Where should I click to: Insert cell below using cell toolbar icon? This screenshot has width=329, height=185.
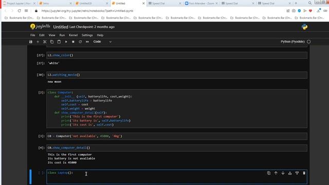(297, 173)
